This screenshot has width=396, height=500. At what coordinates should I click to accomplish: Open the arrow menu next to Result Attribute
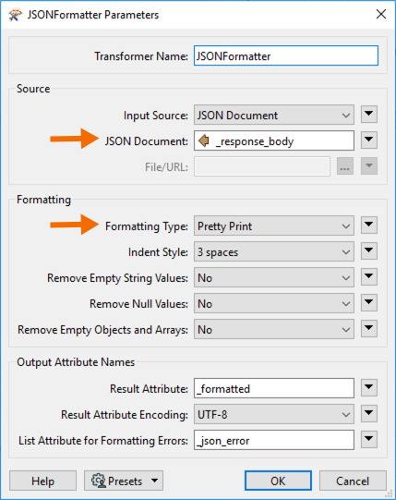tap(369, 388)
